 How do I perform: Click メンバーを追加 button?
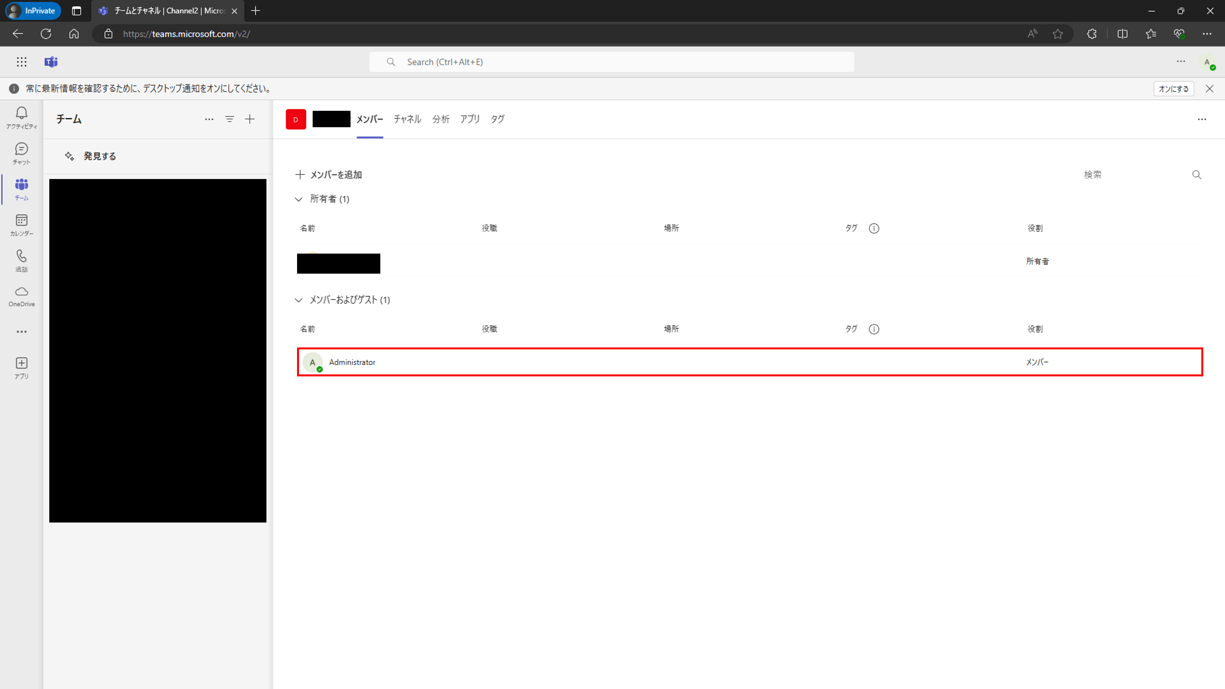(329, 175)
